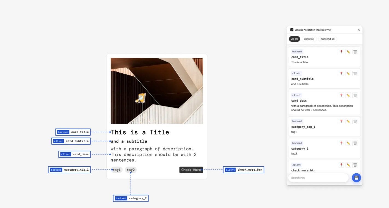Image resolution: width=389 pixels, height=208 pixels.
Task: Show all keys with the All (6) filter
Action: pos(294,39)
